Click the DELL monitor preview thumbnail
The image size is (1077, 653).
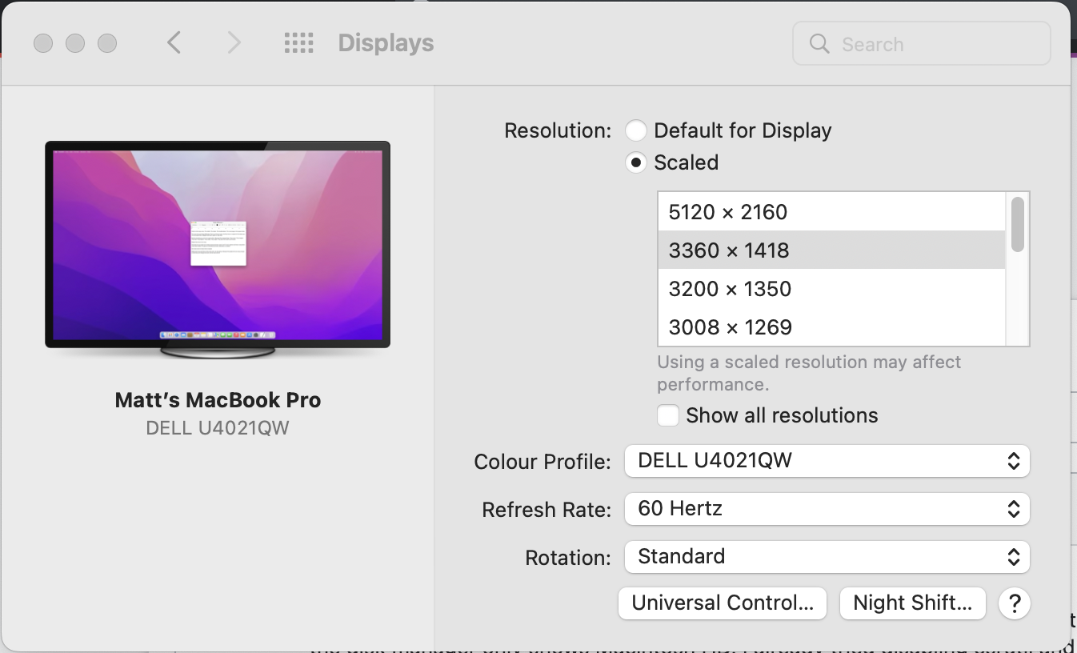[x=218, y=249]
